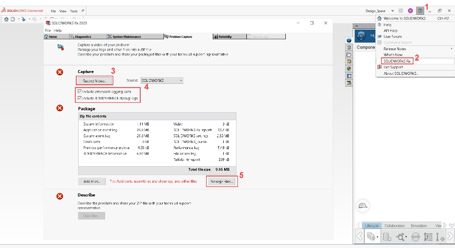Screen dimensions: 455x248
Task: Open Custom Properties task pane icon
Action: [x=349, y=76]
